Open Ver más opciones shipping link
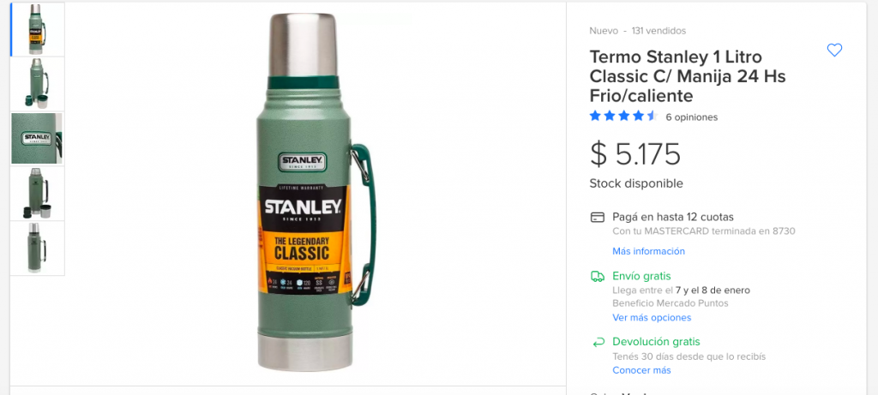The width and height of the screenshot is (878, 395). (652, 317)
